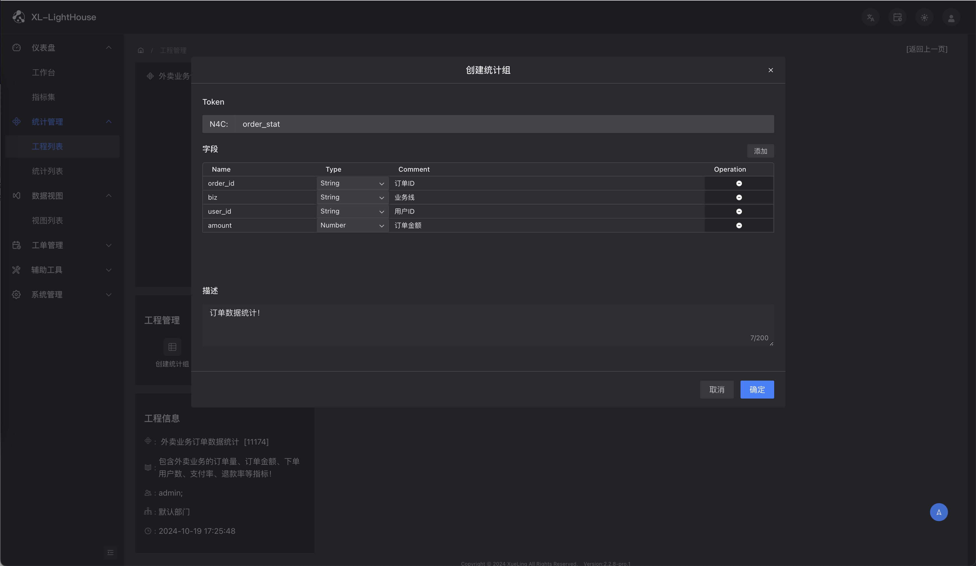Click the 2024-10-19 17:25:48 timestamp
The image size is (976, 566).
click(197, 531)
